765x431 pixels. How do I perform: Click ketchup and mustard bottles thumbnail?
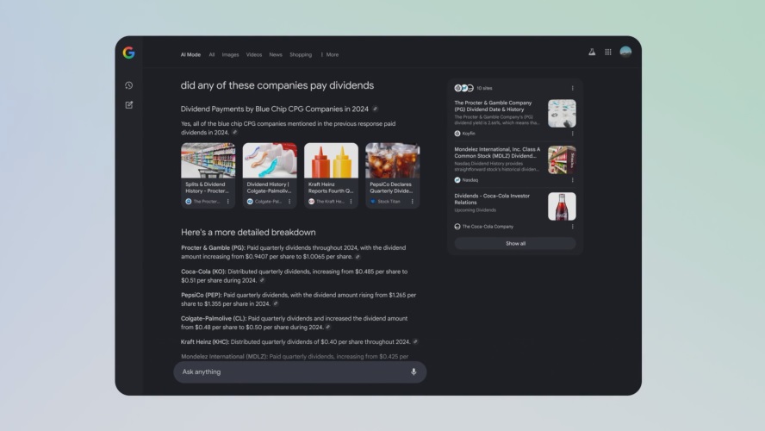click(x=332, y=160)
